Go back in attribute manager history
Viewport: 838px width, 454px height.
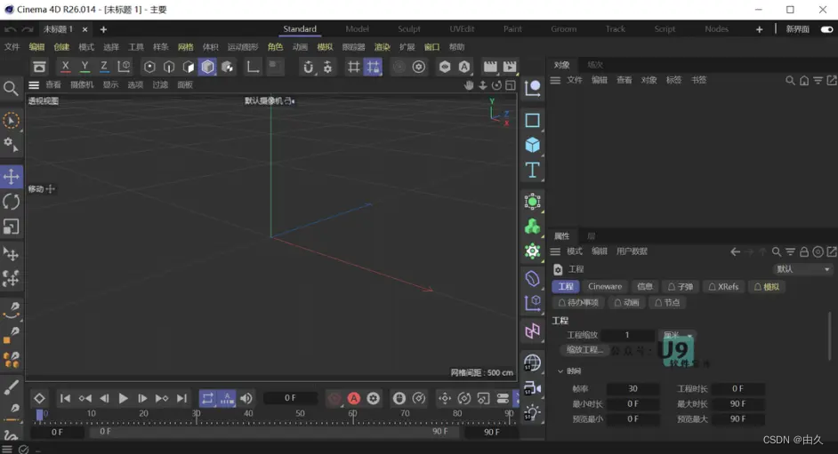pos(736,251)
